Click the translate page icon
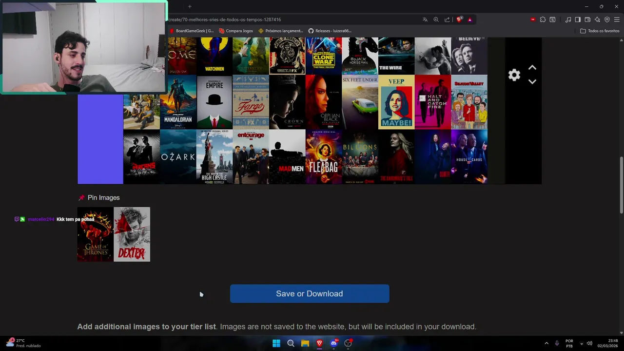The width and height of the screenshot is (624, 351). tap(425, 19)
